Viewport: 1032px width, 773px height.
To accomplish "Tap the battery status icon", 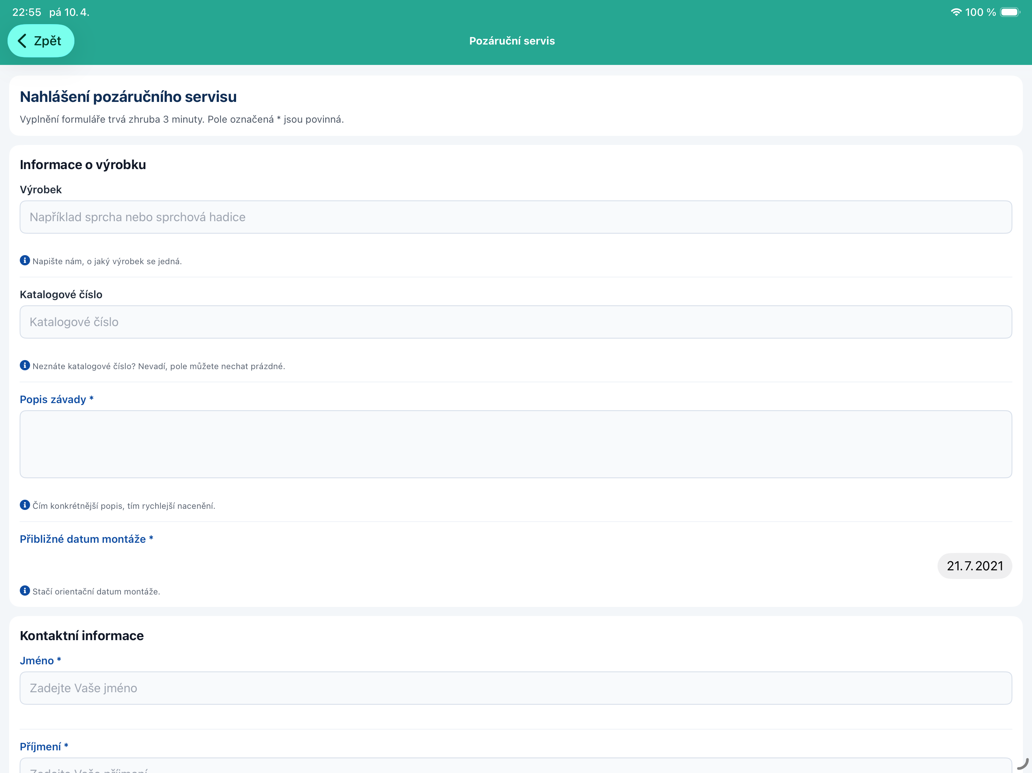I will click(1010, 12).
